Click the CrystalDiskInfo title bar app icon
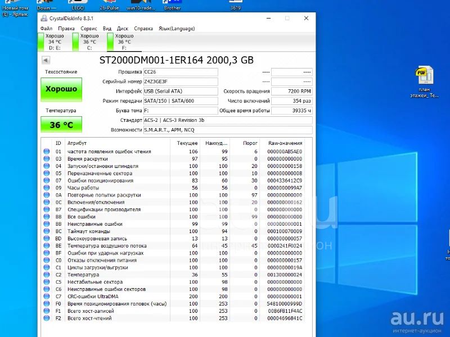The width and height of the screenshot is (450, 337). (44, 19)
